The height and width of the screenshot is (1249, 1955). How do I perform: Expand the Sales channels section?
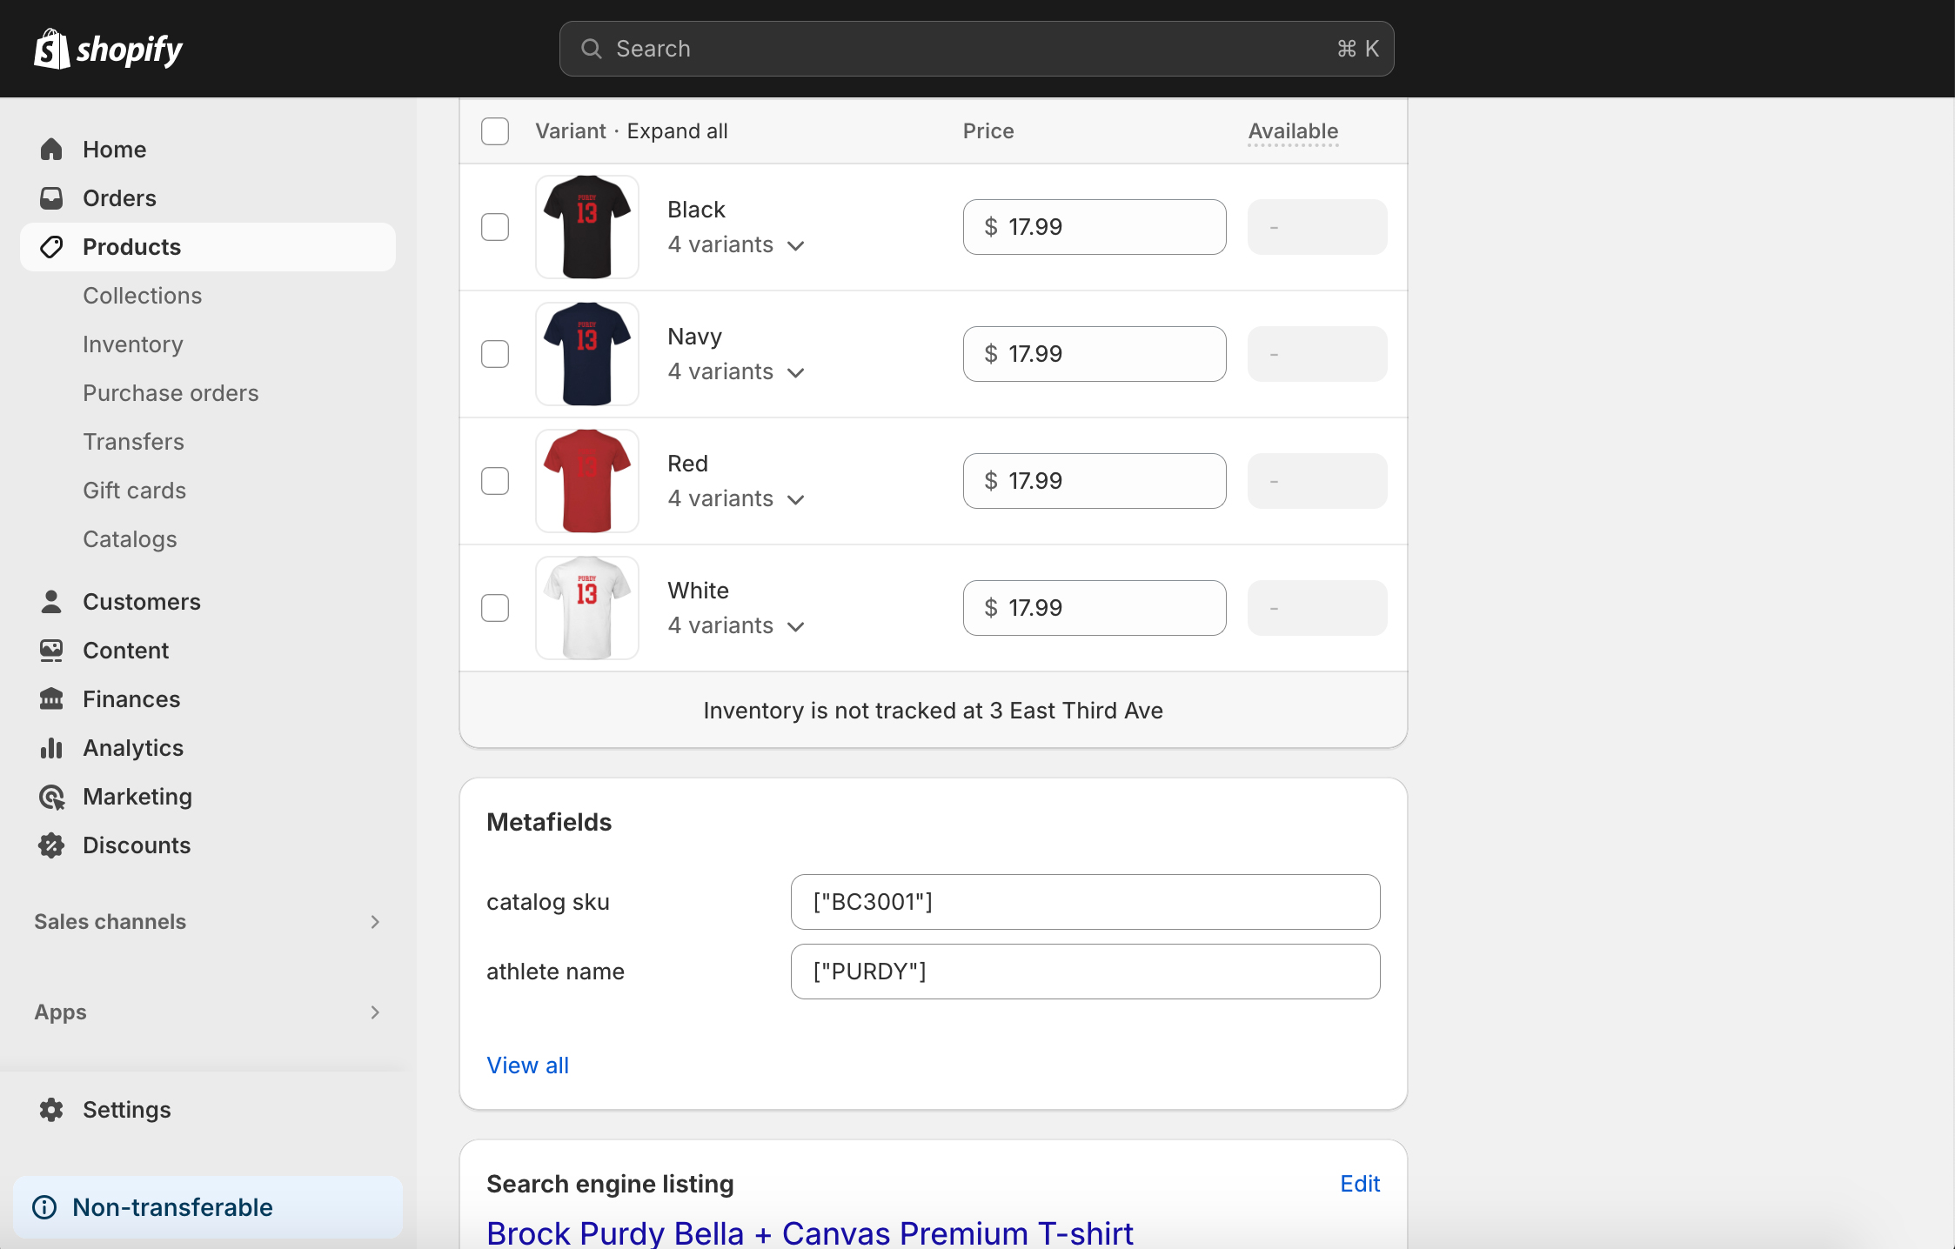coord(374,922)
